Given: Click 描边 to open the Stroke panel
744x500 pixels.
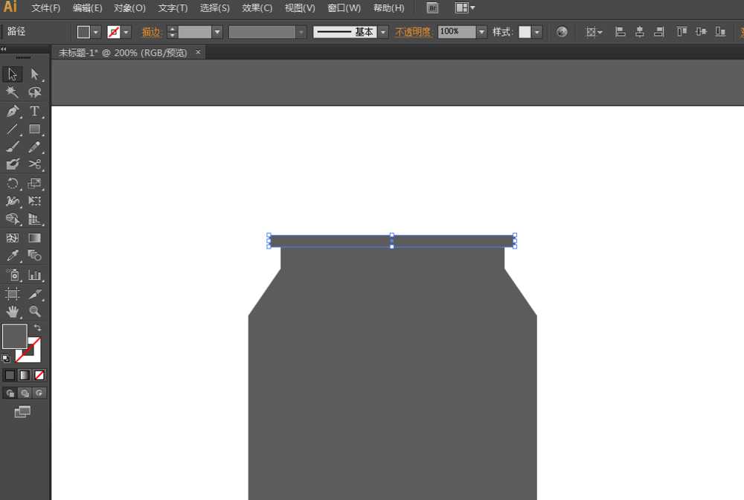Looking at the screenshot, I should coord(152,32).
